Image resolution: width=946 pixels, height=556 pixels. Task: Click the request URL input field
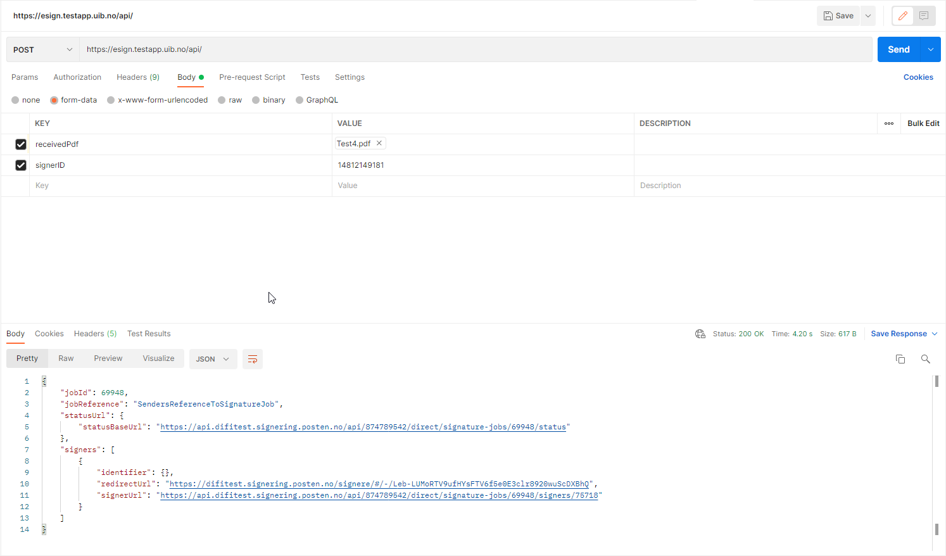coord(476,49)
